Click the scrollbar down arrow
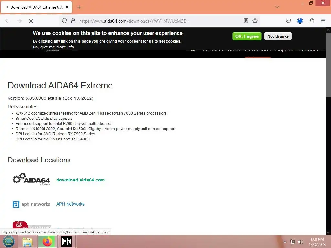 (x=328, y=232)
